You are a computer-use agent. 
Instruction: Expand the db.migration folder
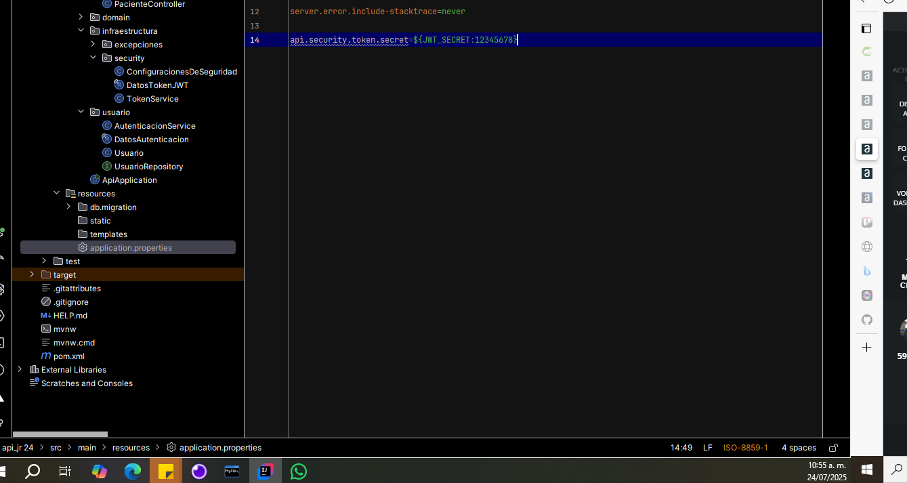click(68, 207)
